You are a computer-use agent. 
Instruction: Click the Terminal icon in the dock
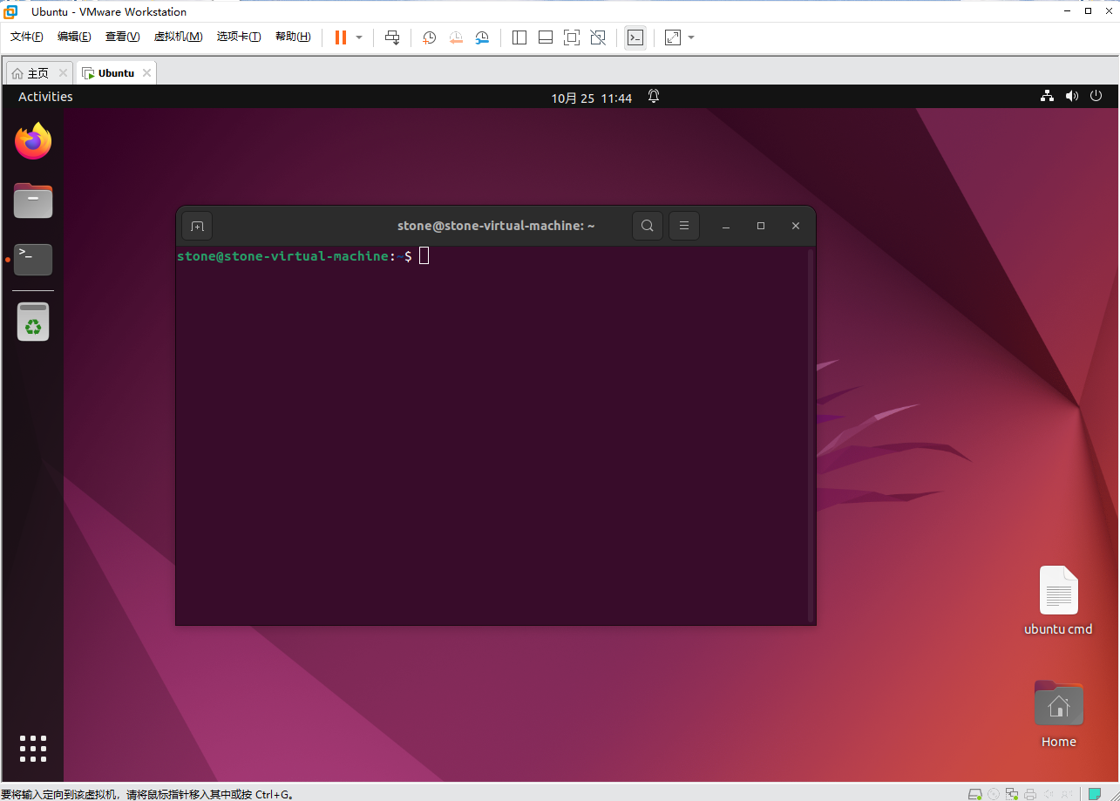click(33, 259)
